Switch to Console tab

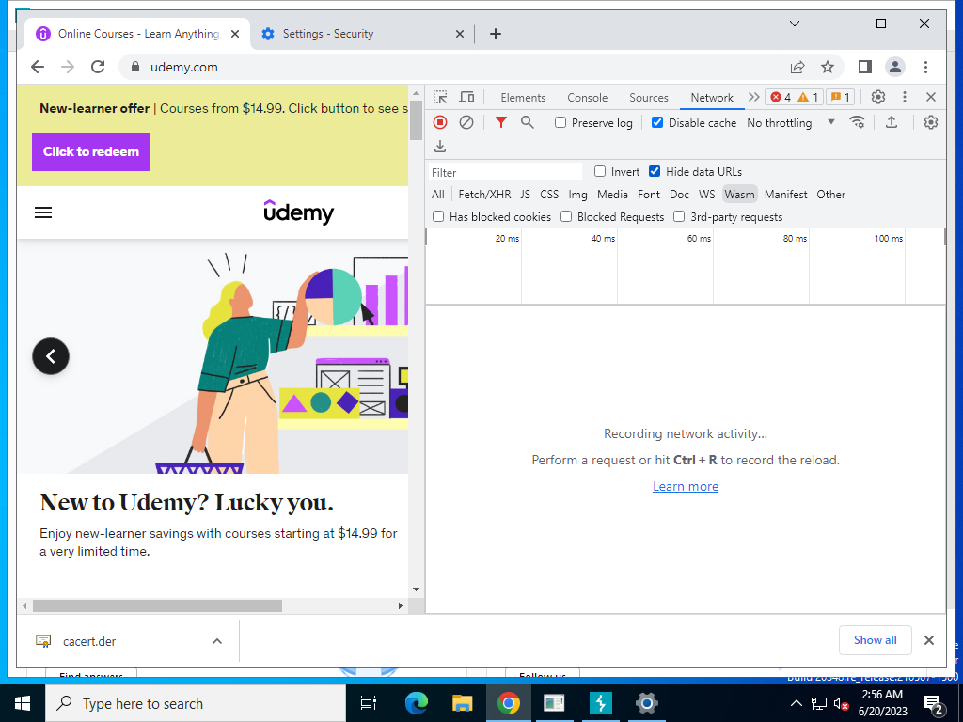(587, 97)
